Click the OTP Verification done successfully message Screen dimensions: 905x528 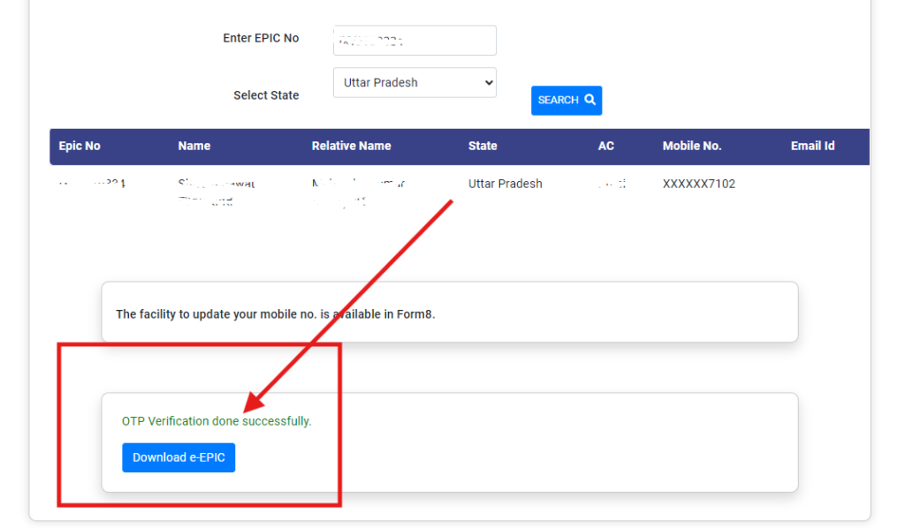click(217, 421)
